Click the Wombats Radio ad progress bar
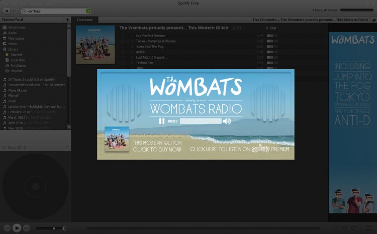The height and width of the screenshot is (234, 377). (201, 121)
